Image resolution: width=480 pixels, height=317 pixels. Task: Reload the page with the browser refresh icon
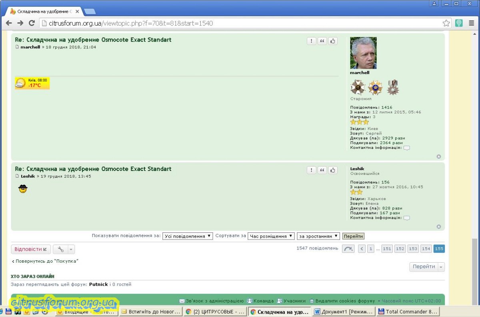32,23
